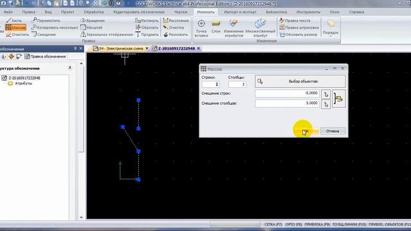Apply Зеркальное отображение mirror tool
Image resolution: width=411 pixels, height=231 pixels.
[107, 35]
